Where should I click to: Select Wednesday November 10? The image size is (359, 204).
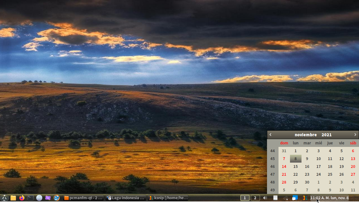pos(319,159)
